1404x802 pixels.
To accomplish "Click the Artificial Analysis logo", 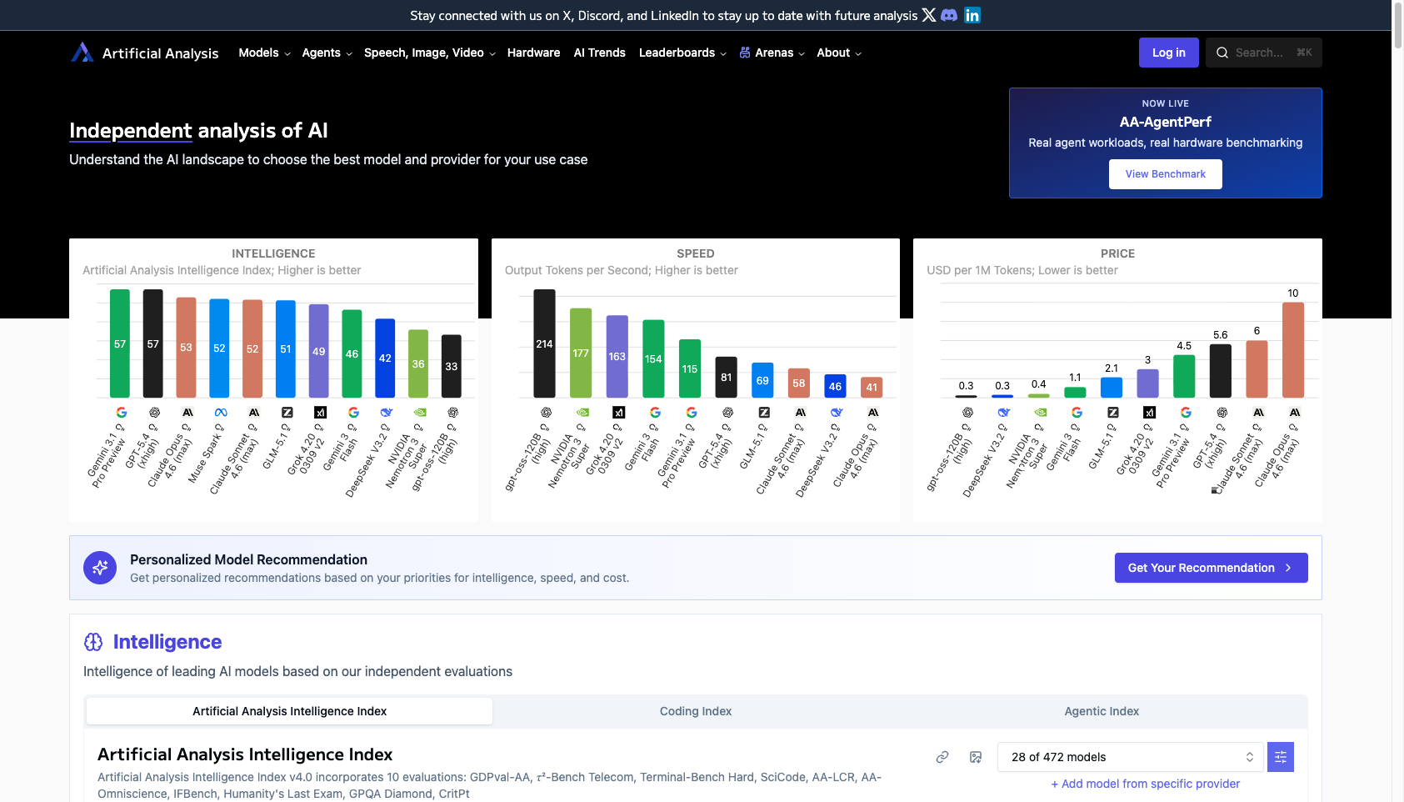I will tap(145, 53).
